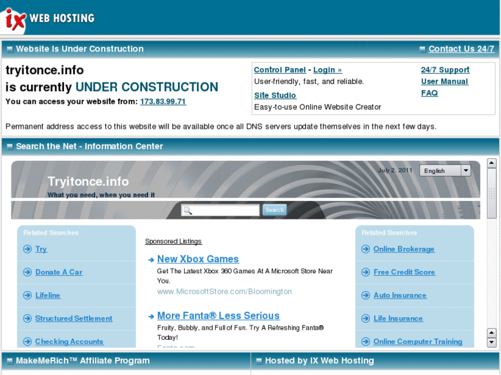Click arrow icon beside Lifeline
The image size is (501, 375).
point(28,295)
